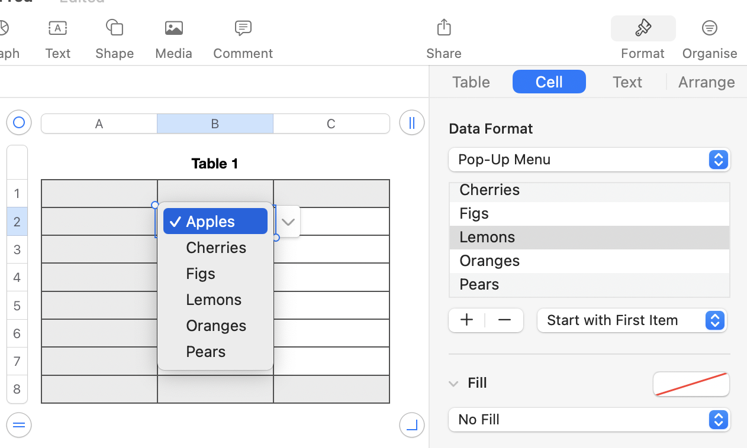Collapse the Fill section
The width and height of the screenshot is (747, 448).
[453, 384]
